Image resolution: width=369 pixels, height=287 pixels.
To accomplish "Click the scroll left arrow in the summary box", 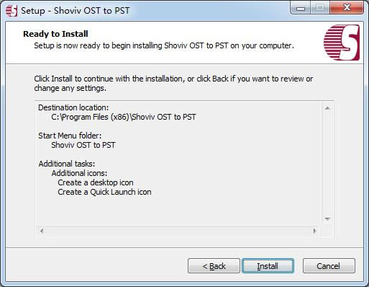I will tap(42, 231).
